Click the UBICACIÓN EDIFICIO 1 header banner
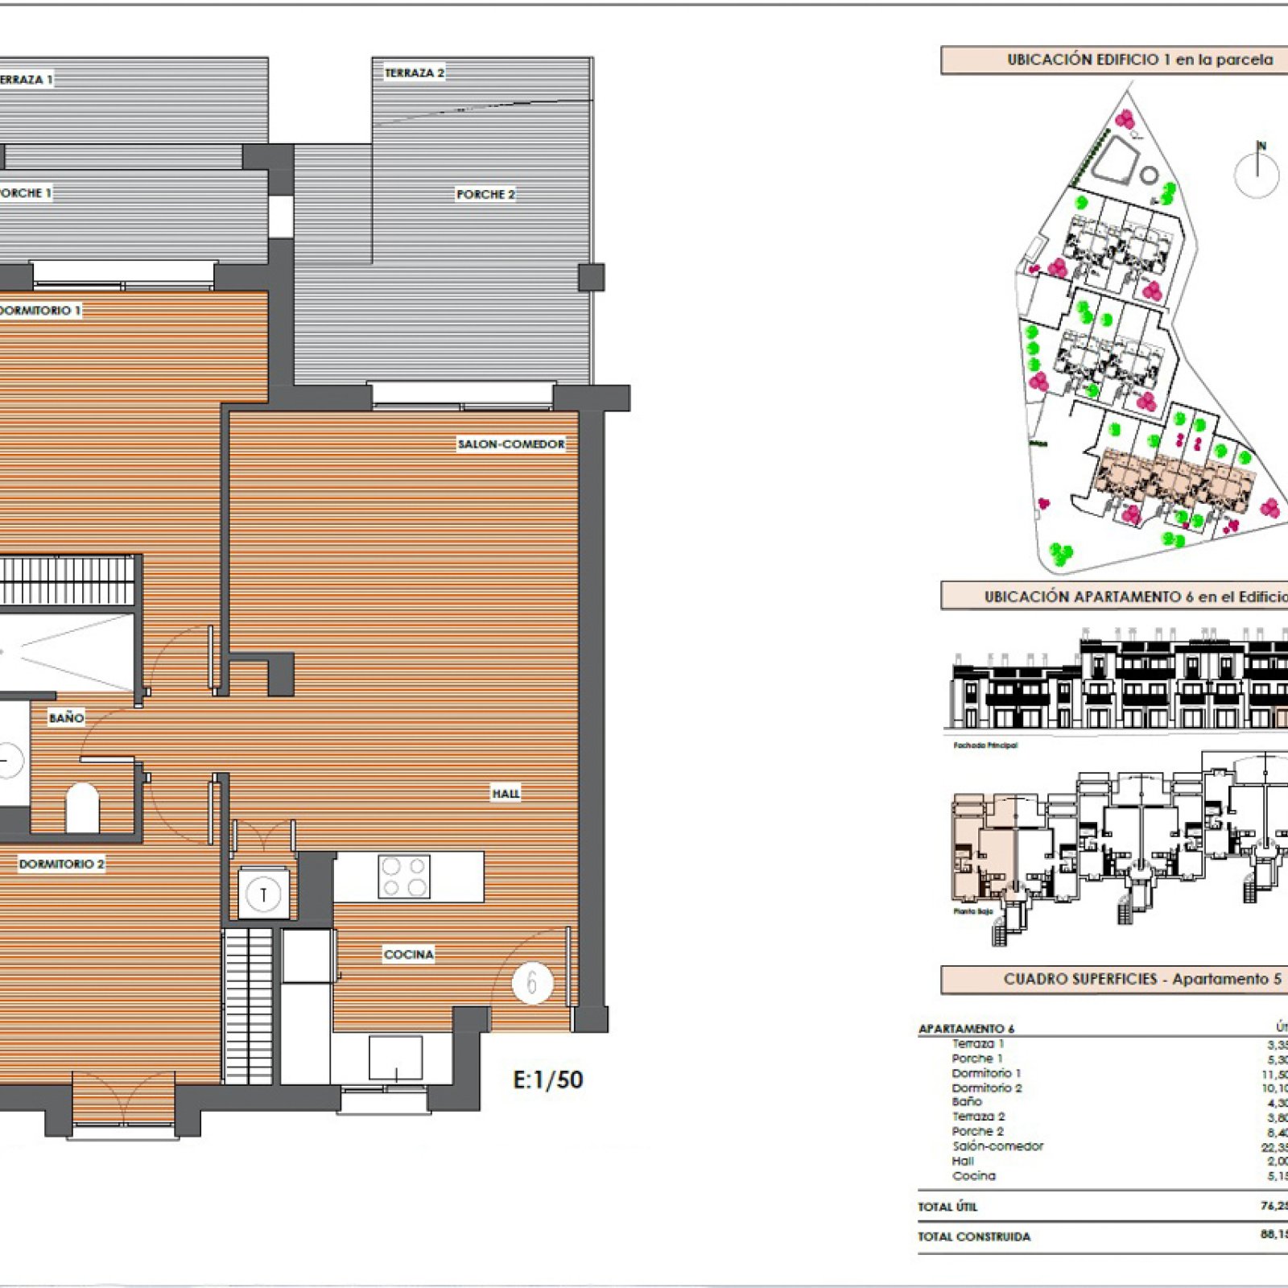The height and width of the screenshot is (1288, 1288). [x=1115, y=60]
